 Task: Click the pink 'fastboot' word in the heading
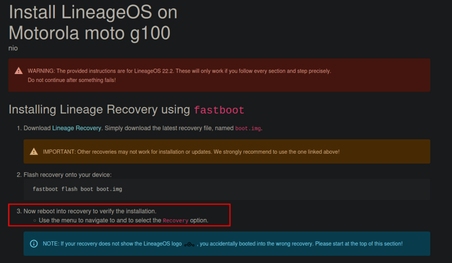point(219,110)
